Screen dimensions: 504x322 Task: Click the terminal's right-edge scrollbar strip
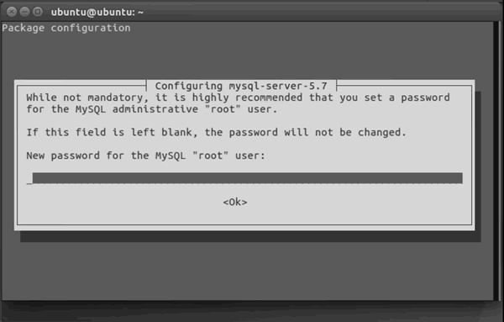click(497, 161)
